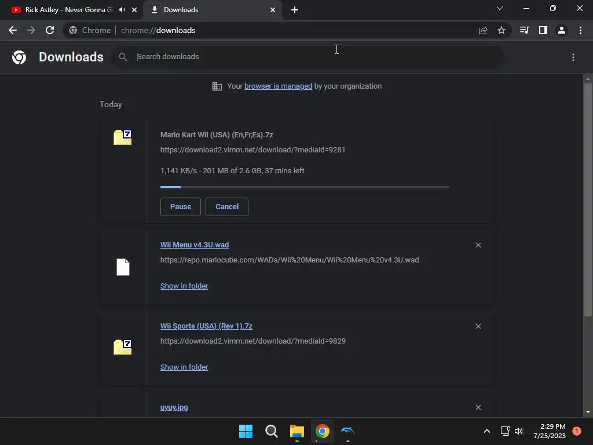593x445 pixels.
Task: Open the Wii Sports (USA) (Rev 1).7z link
Action: point(206,326)
